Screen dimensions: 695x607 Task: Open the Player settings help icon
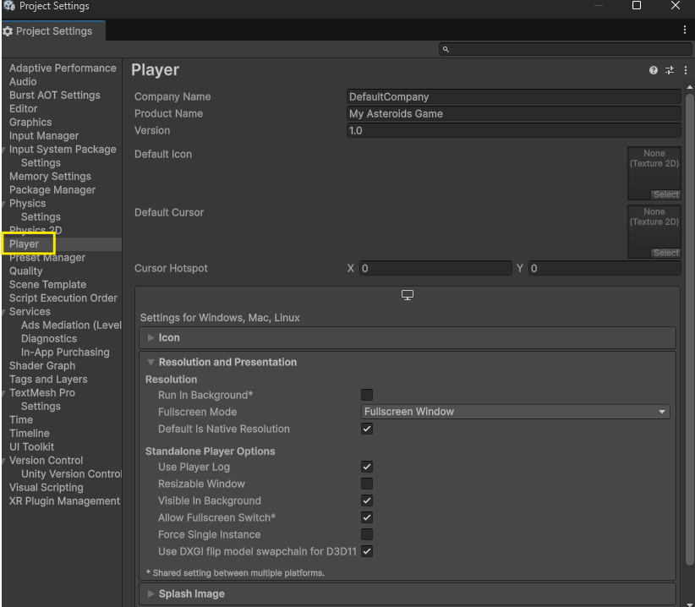click(653, 70)
